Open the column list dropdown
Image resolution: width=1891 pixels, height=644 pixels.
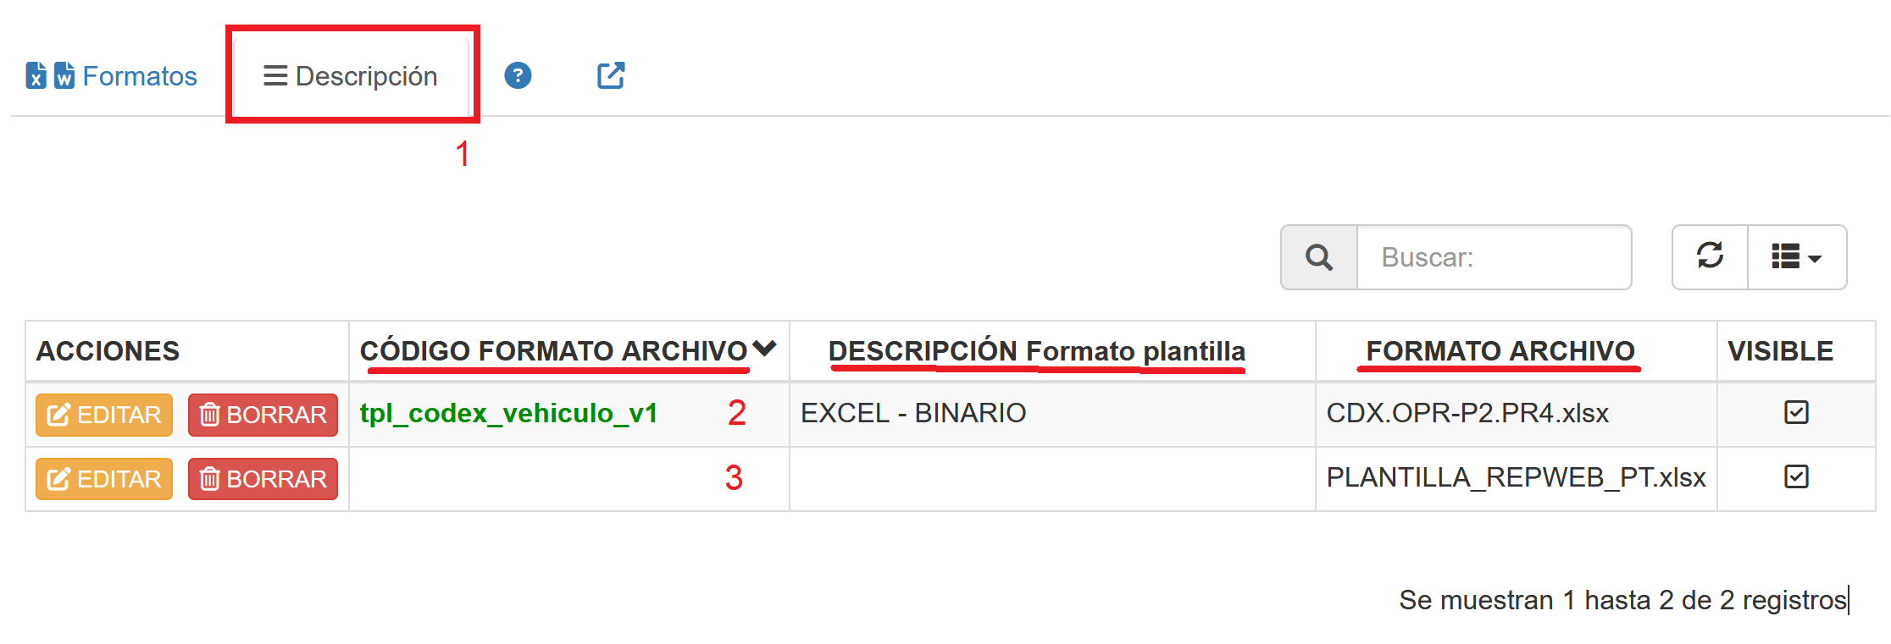[x=1797, y=256]
